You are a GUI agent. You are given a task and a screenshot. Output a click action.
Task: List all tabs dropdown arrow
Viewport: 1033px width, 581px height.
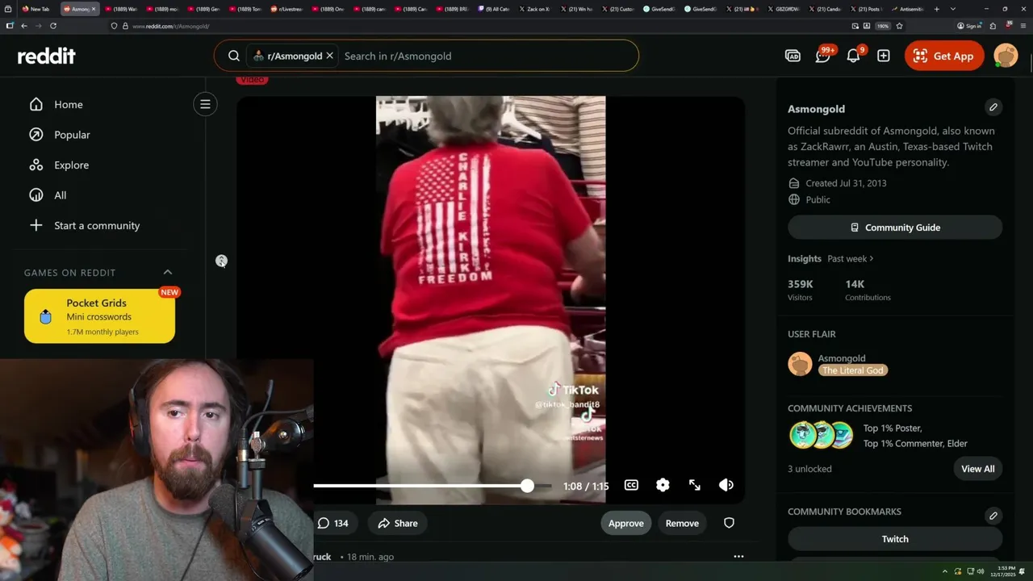953,9
